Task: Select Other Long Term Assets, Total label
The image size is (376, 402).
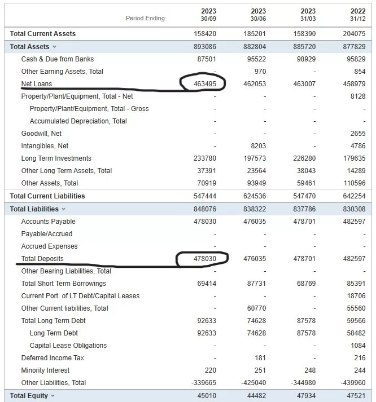Action: (x=67, y=170)
